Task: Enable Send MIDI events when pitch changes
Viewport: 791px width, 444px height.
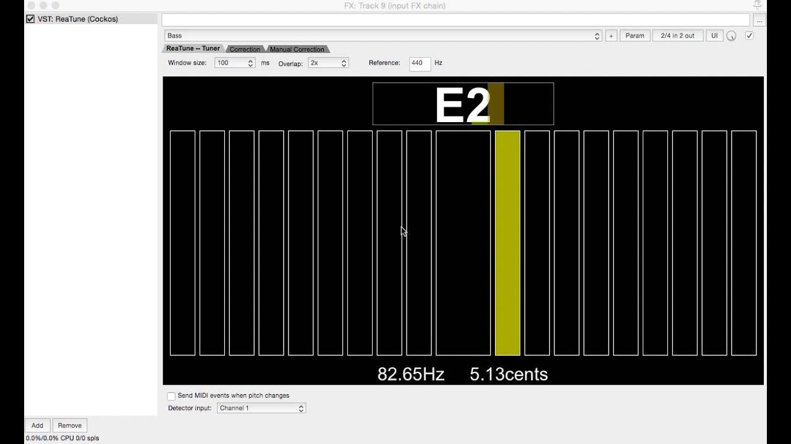Action: tap(171, 396)
